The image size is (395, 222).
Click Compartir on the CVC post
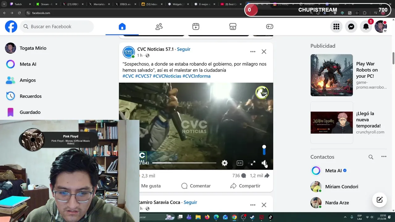245,186
